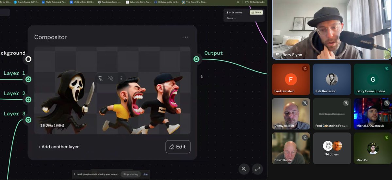
Task: Expand the Tasks dropdown
Action: tap(231, 18)
